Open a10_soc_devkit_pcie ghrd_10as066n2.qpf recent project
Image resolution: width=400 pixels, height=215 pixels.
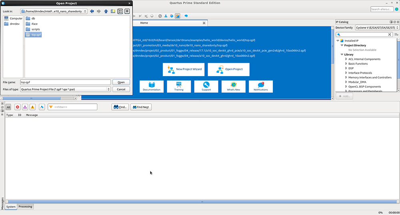pos(219,50)
